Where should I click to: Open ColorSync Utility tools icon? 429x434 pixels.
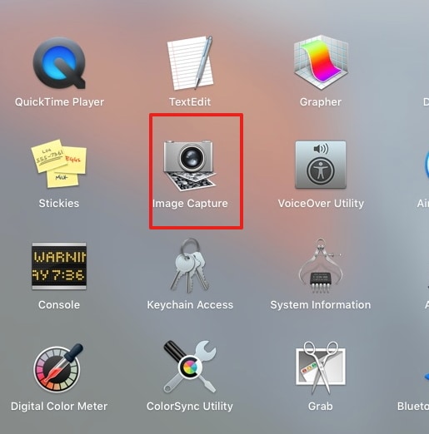coord(190,367)
